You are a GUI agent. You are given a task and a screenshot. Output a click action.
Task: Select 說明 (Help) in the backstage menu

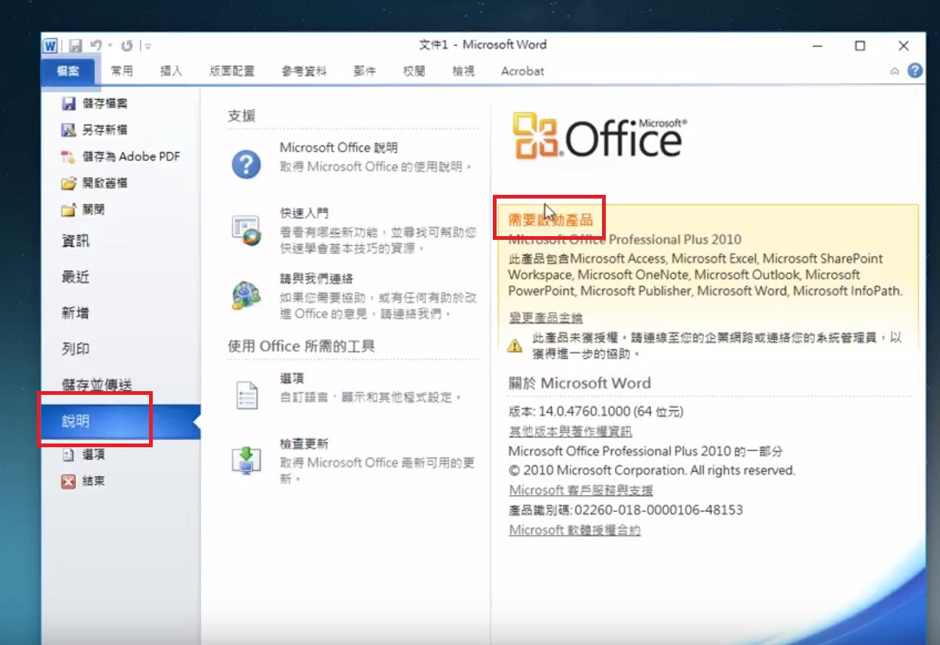[121, 421]
